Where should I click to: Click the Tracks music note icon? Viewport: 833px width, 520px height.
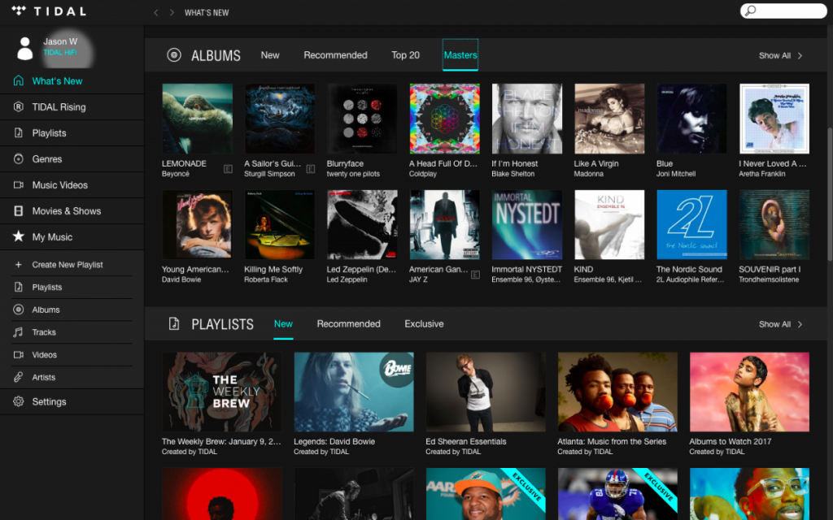pyautogui.click(x=19, y=332)
